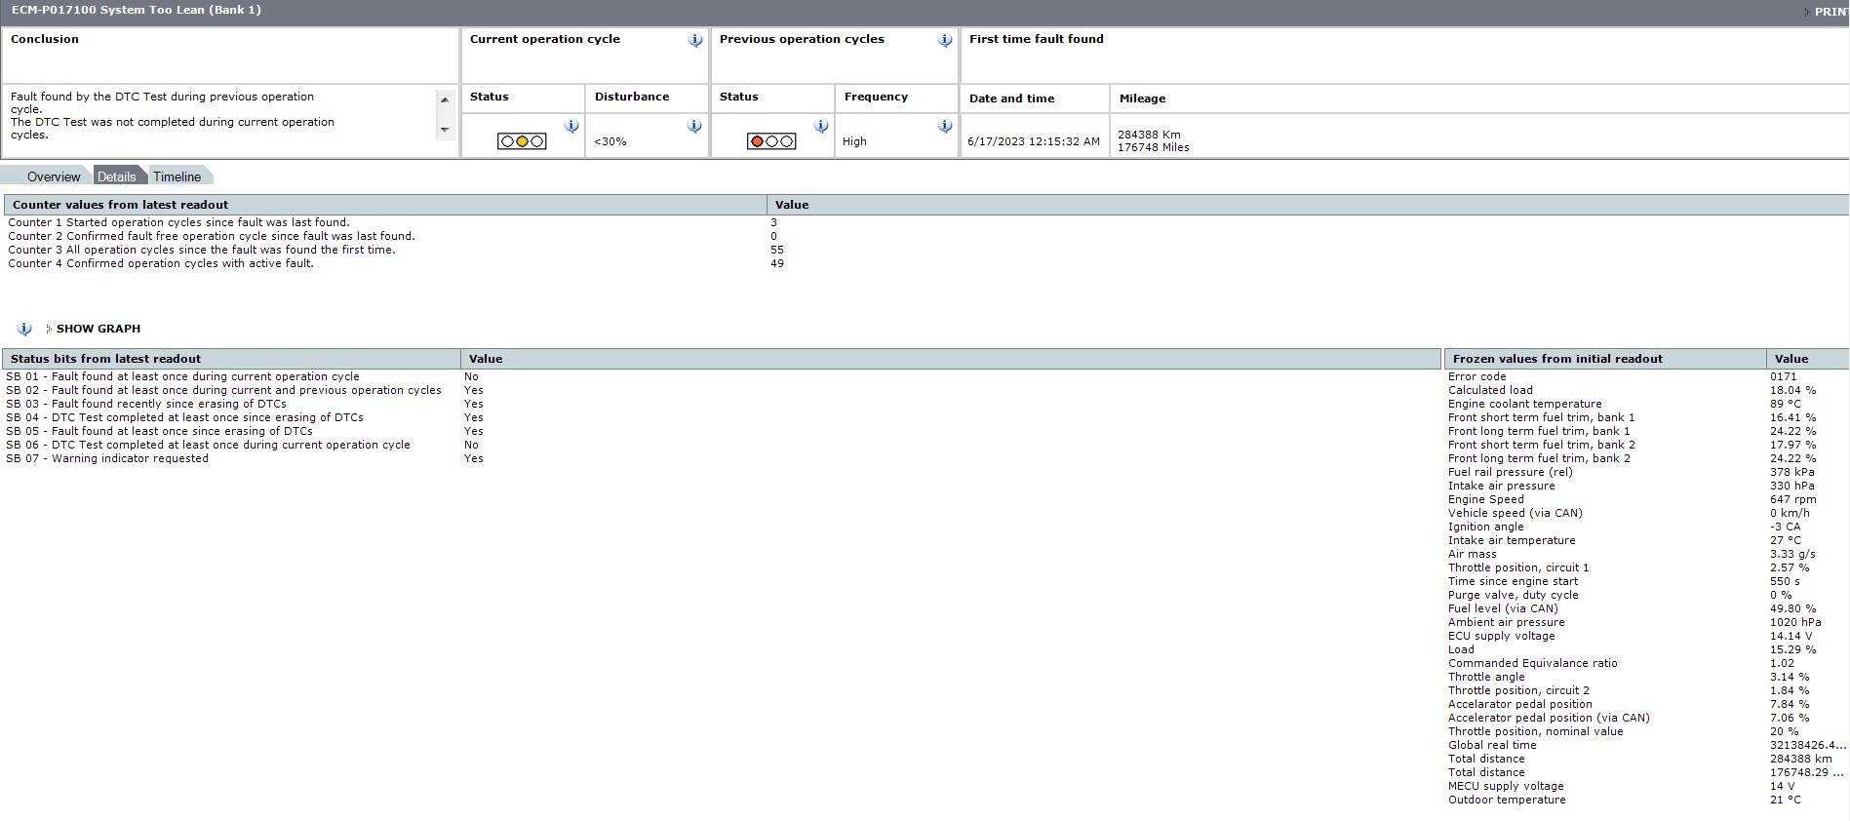The height and width of the screenshot is (821, 1850).
Task: Open info icon in the Frequency cell
Action: click(944, 126)
